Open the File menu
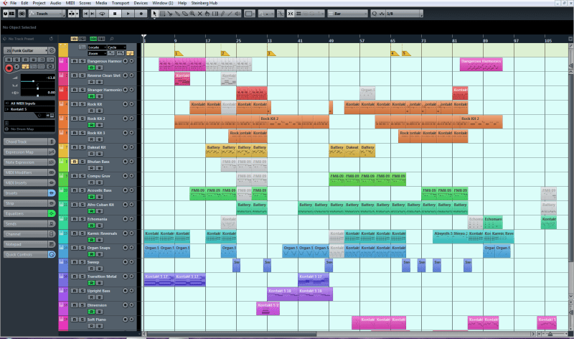The image size is (574, 339). 13,3
